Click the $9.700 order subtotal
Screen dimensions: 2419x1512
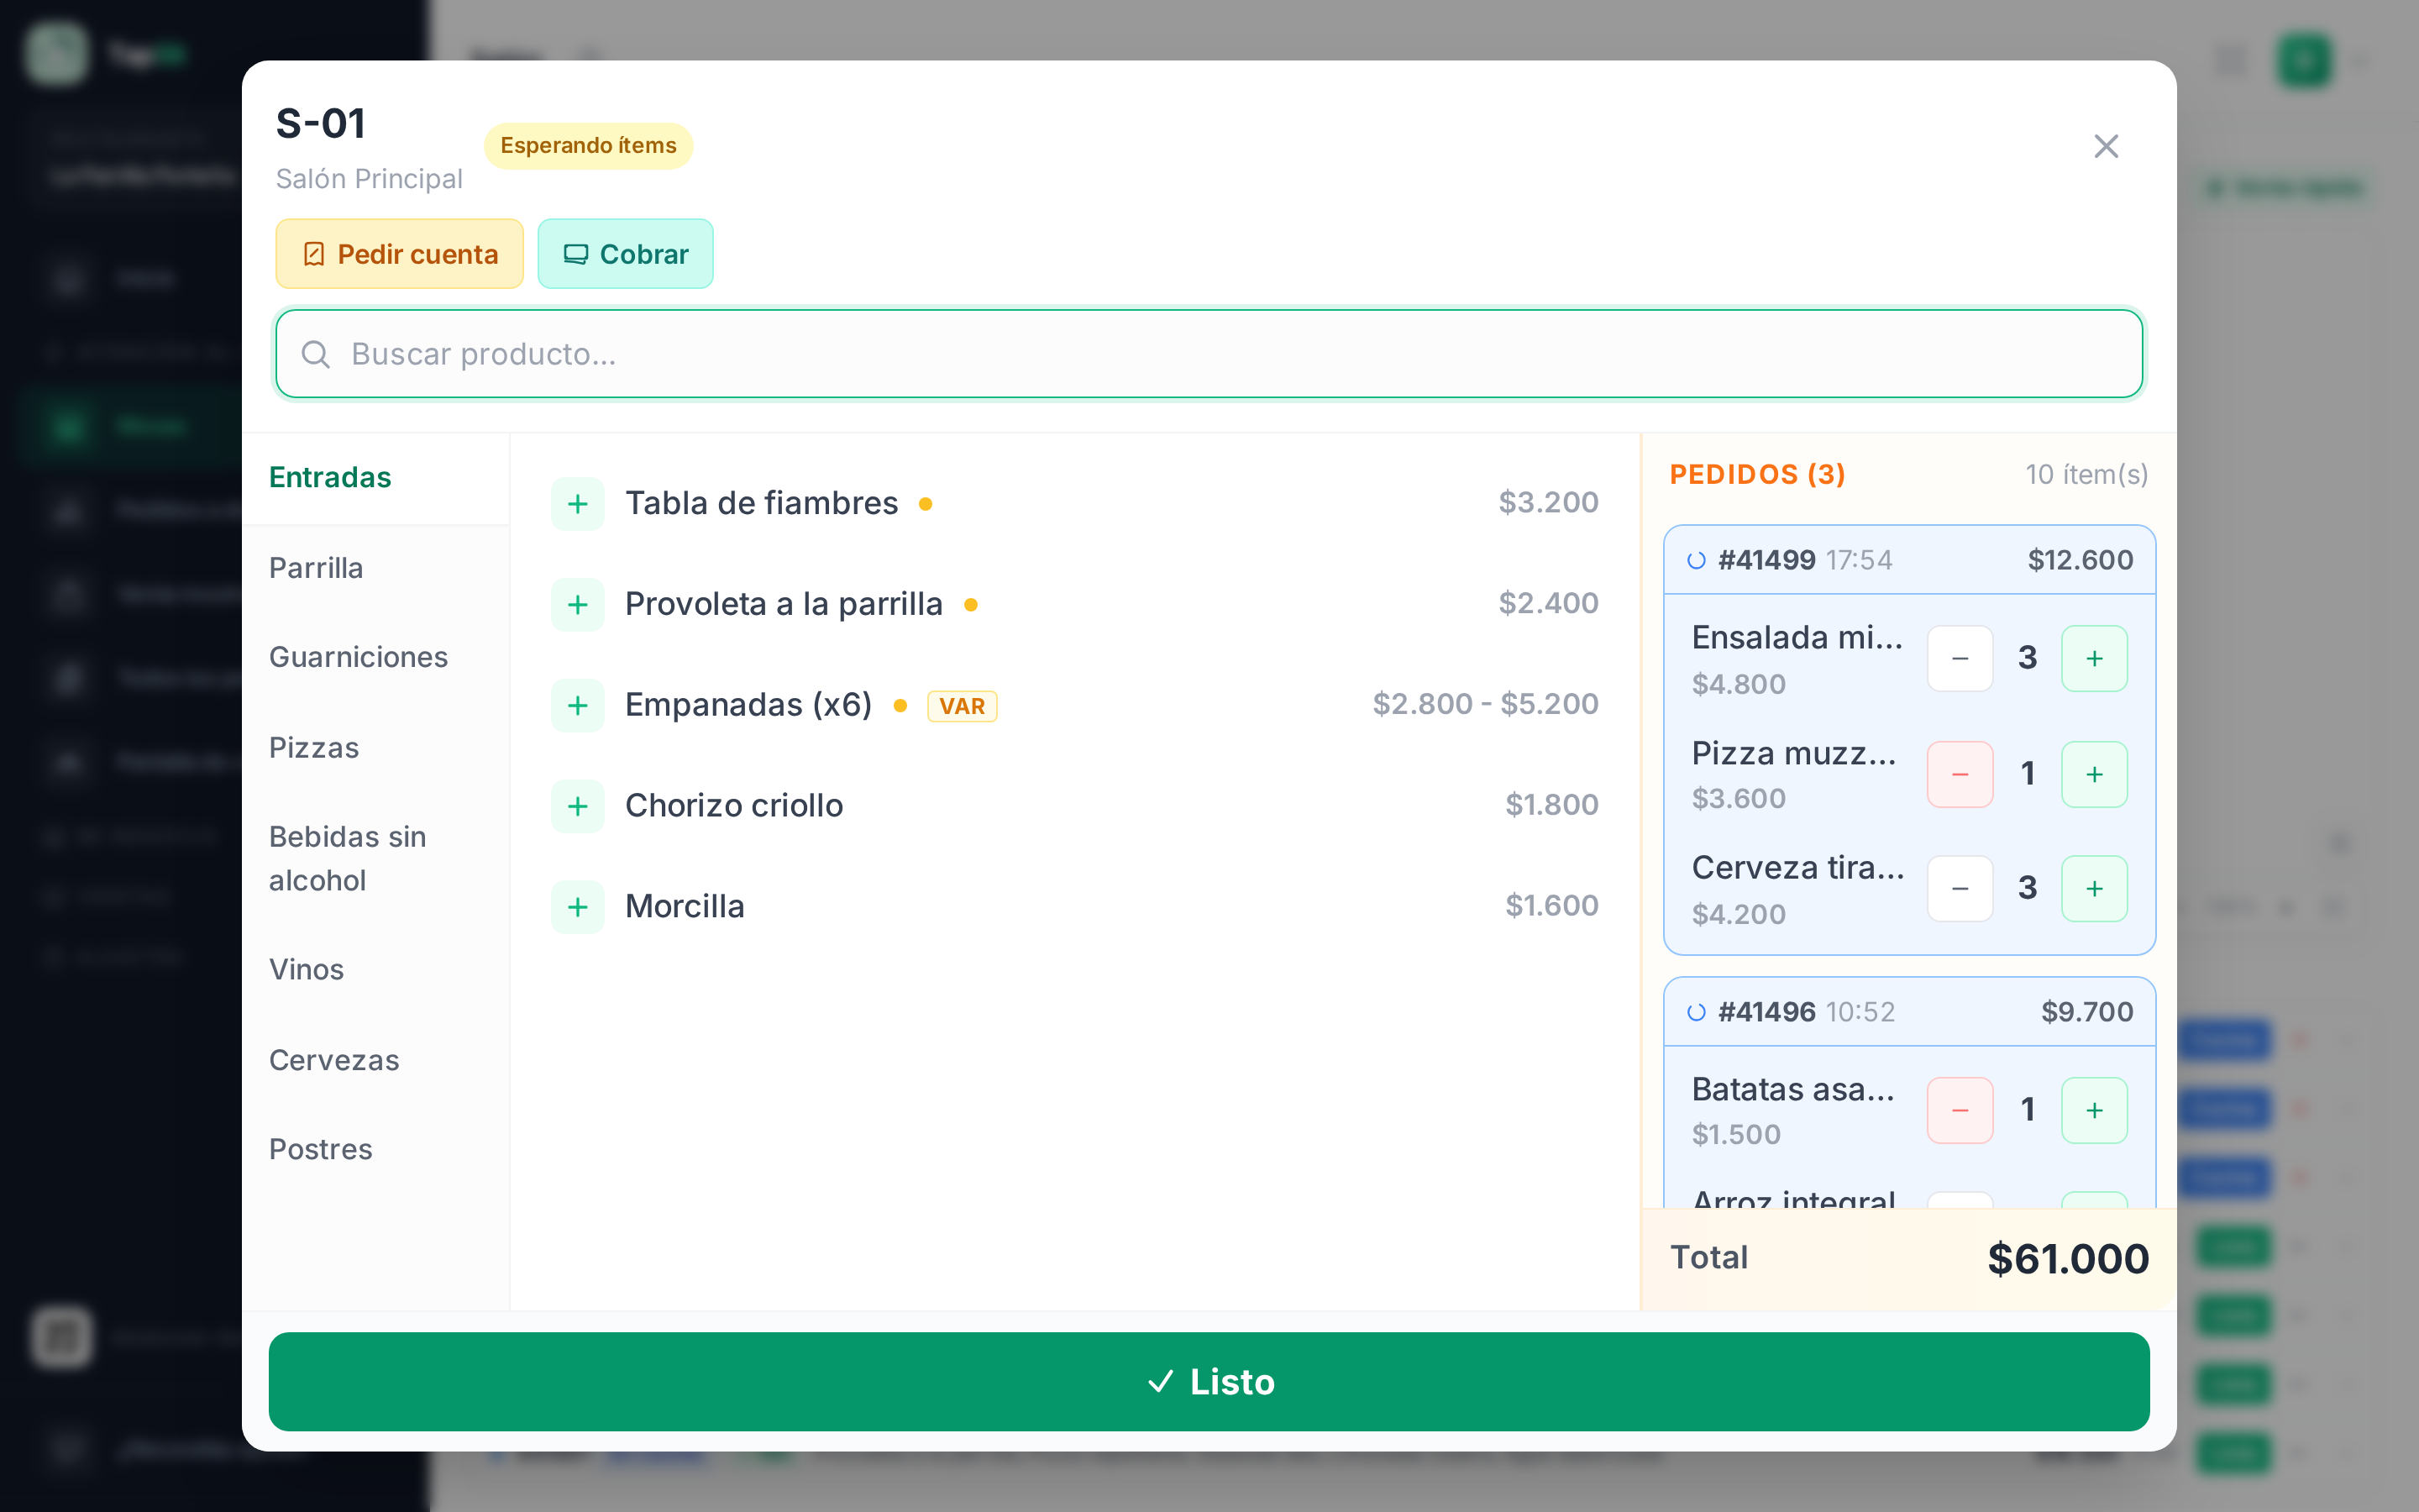click(2087, 1012)
